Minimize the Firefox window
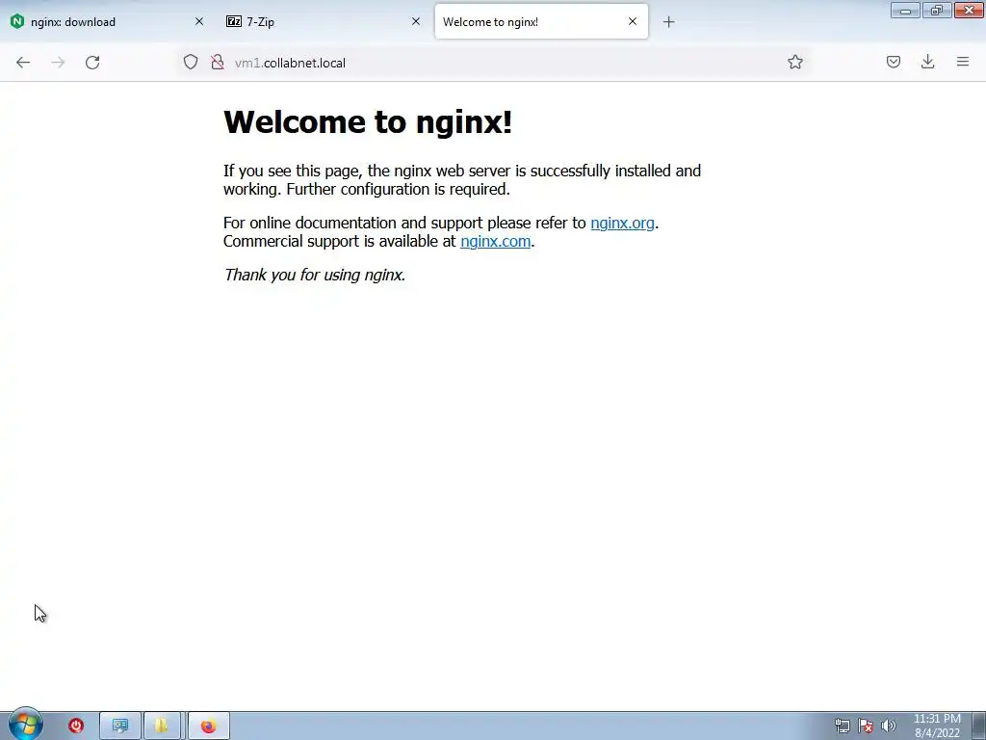Viewport: 986px width, 740px height. pyautogui.click(x=905, y=10)
